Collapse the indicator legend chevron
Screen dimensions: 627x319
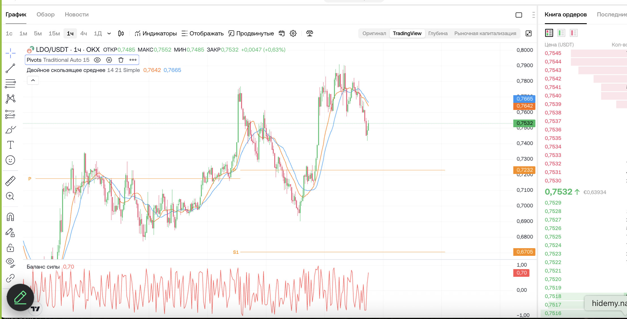point(33,80)
